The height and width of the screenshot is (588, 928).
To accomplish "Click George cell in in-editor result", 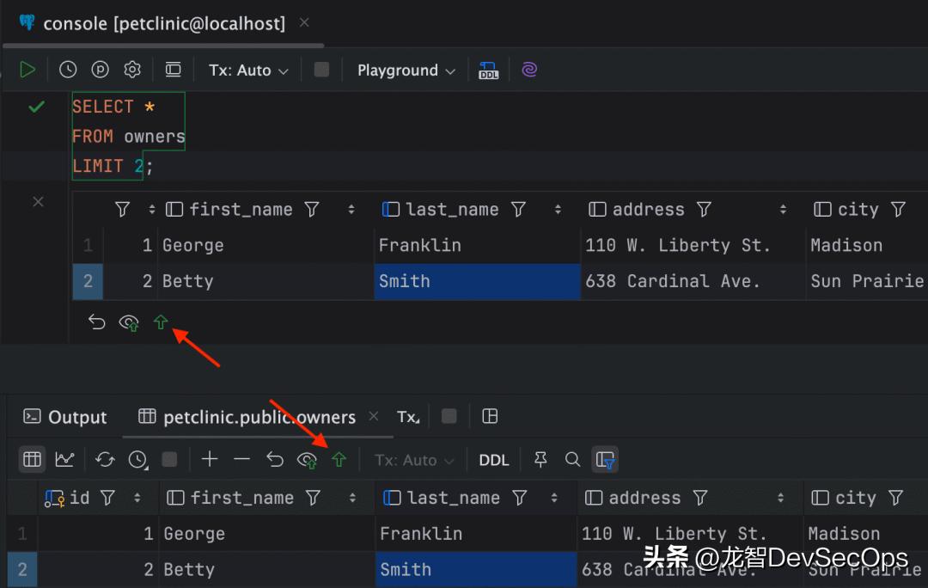I will click(266, 245).
